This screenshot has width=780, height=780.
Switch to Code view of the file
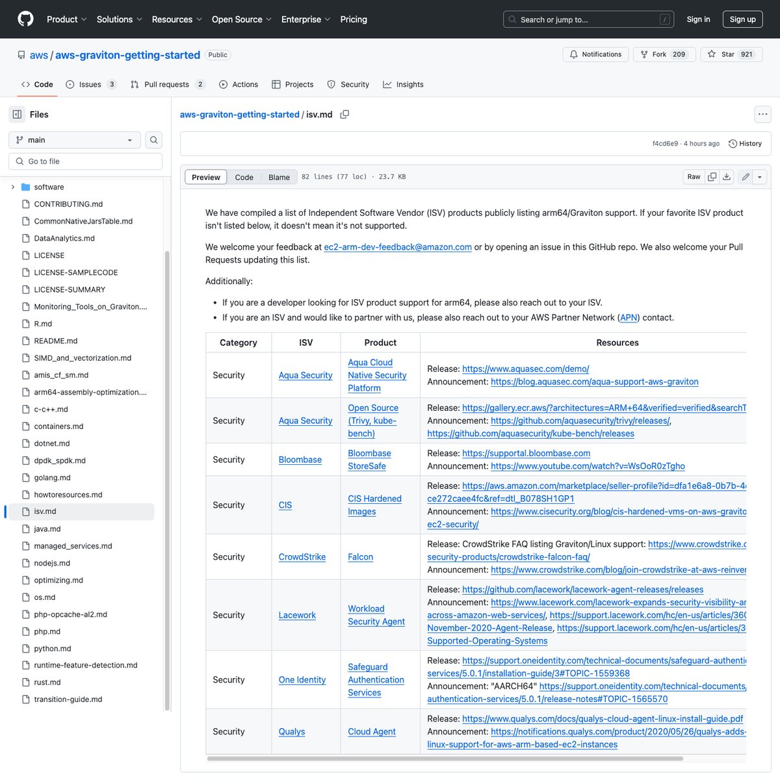tap(244, 177)
